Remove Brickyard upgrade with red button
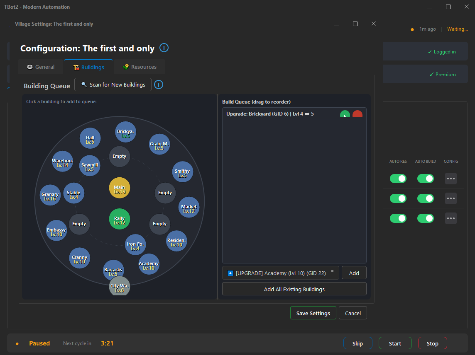 tap(357, 115)
